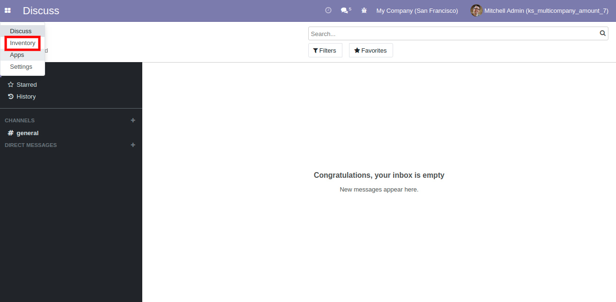Open the Starred mailbox
The height and width of the screenshot is (302, 616).
(26, 85)
